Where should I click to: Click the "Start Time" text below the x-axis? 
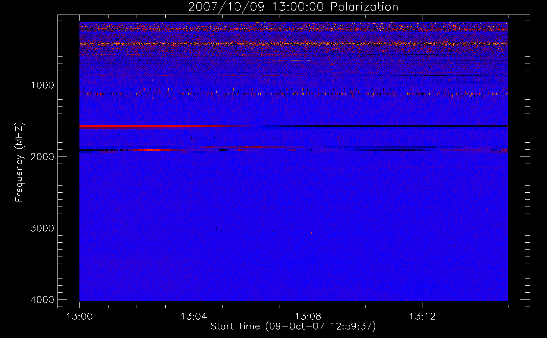(x=235, y=327)
